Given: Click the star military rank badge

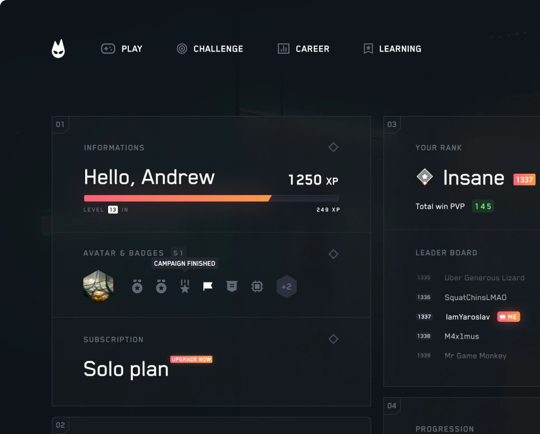Looking at the screenshot, I should pyautogui.click(x=185, y=287).
